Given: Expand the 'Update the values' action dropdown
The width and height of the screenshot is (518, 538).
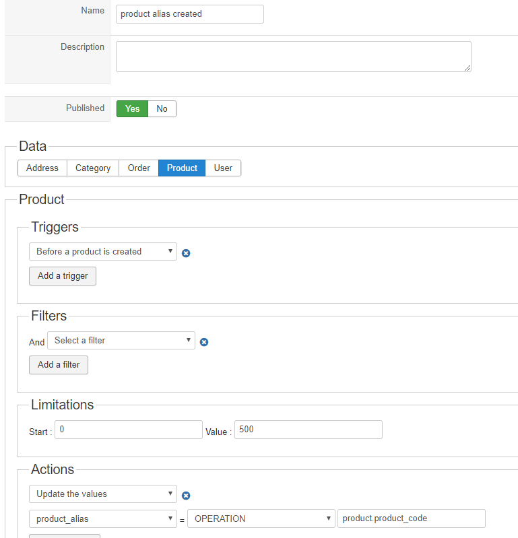Looking at the screenshot, I should pos(102,494).
